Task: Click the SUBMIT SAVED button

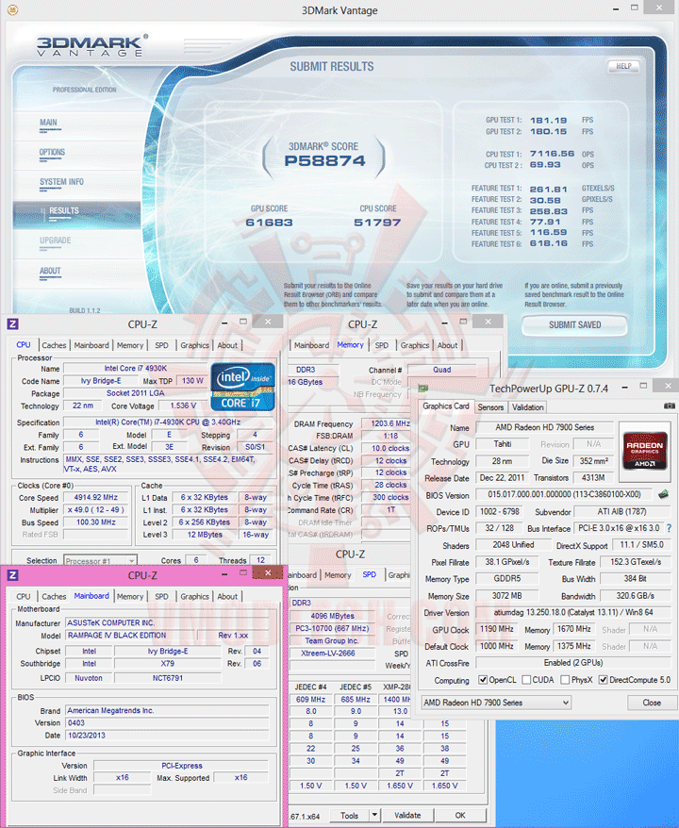Action: tap(574, 324)
